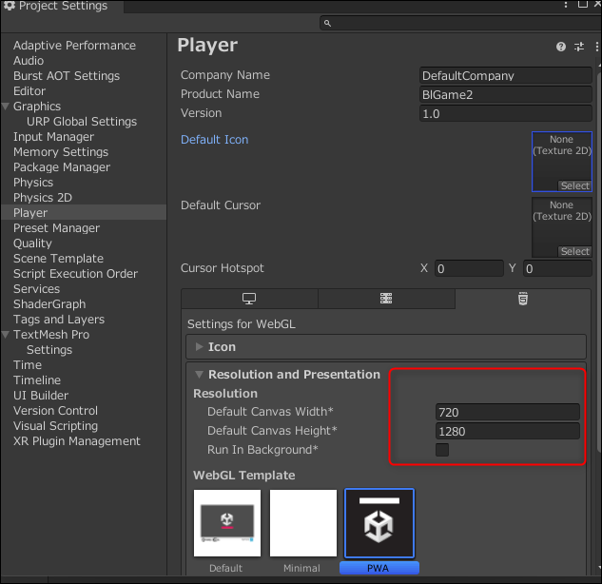
Task: Open Time settings
Action: pos(28,365)
